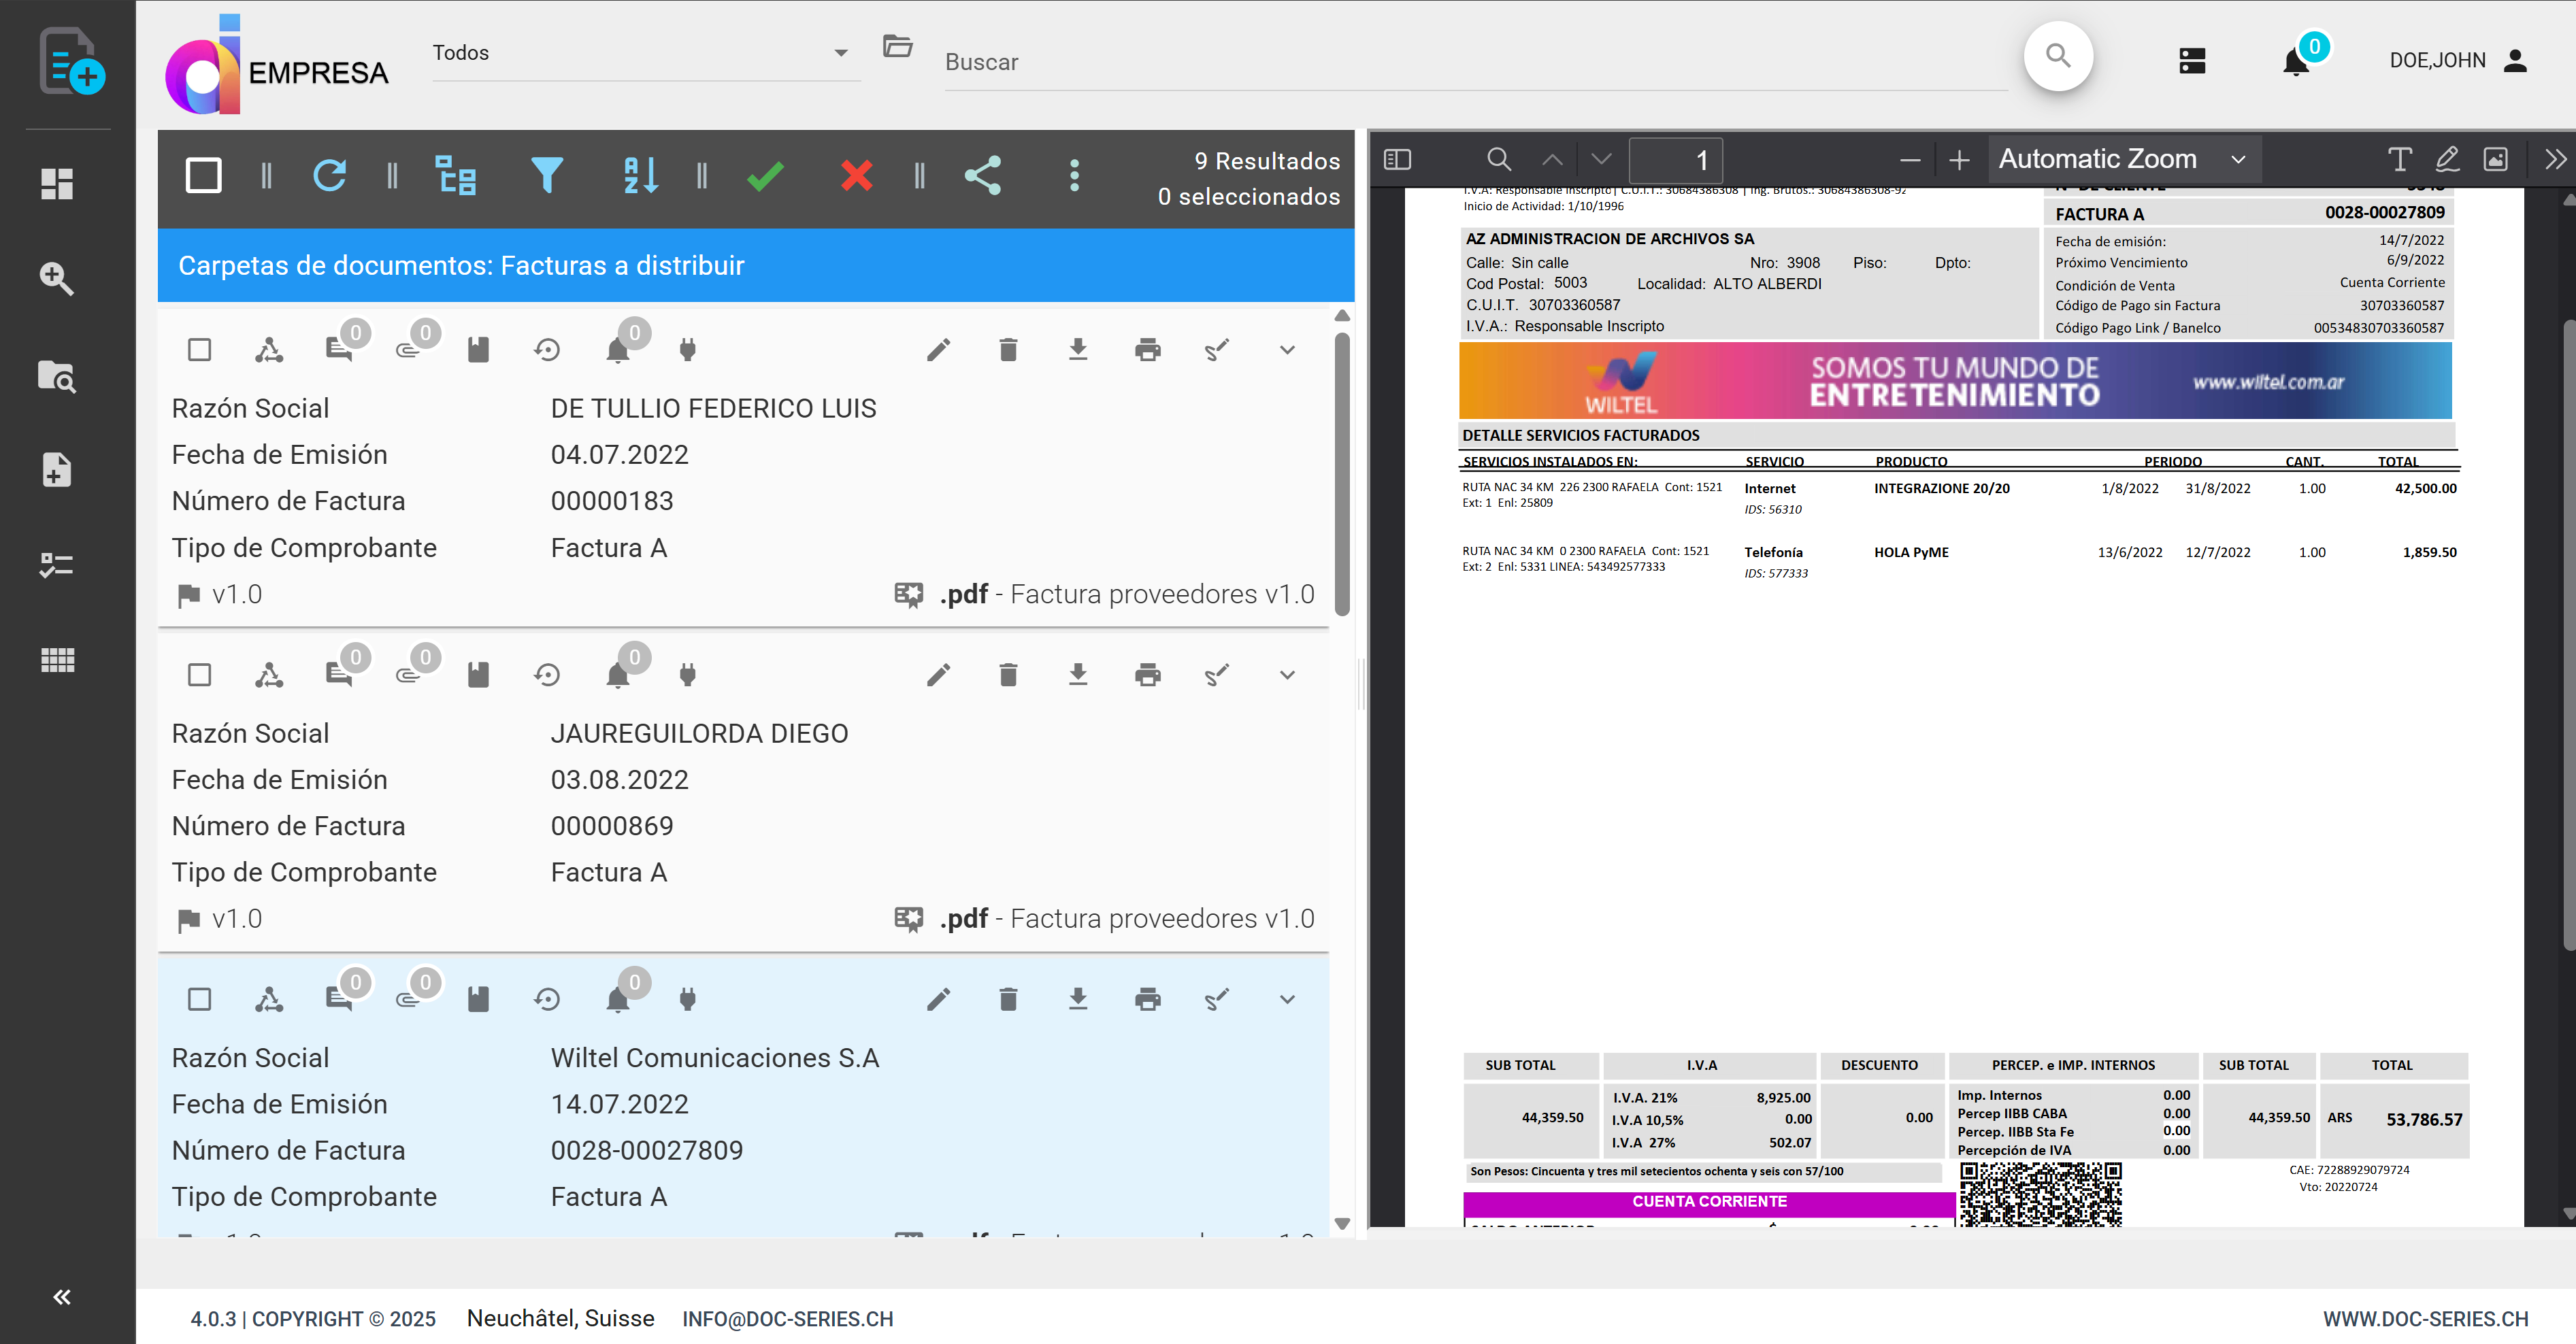The image size is (2576, 1344).
Task: Click sign icon on DE TULLIO card
Action: pyautogui.click(x=1217, y=350)
